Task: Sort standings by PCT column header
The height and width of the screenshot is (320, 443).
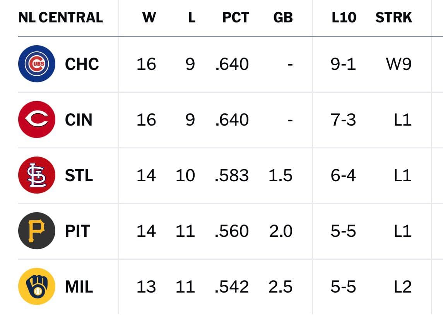Action: click(x=236, y=17)
